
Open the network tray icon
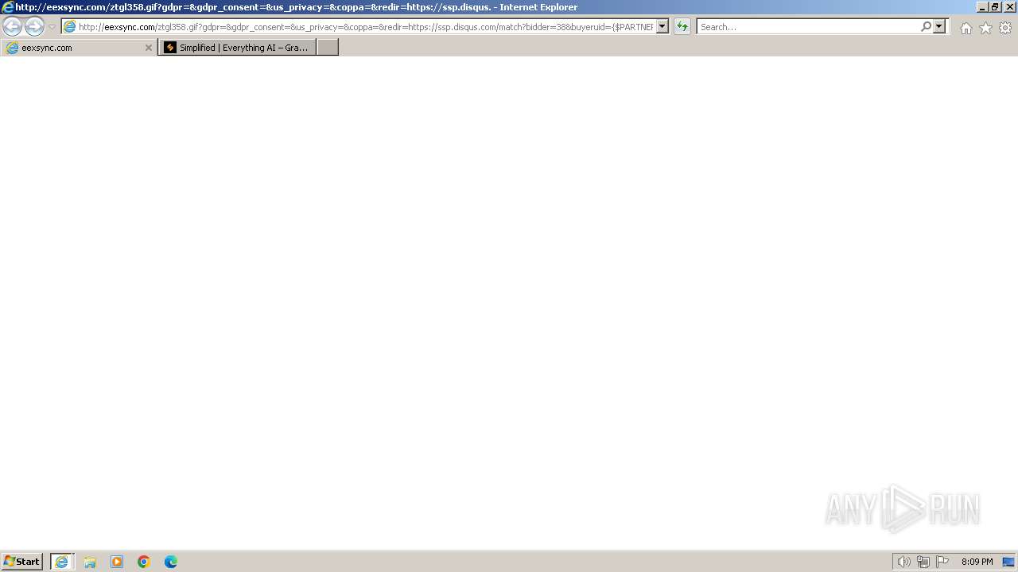pos(923,562)
